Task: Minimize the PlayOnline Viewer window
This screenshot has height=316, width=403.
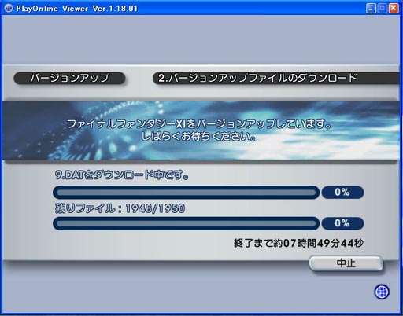Action: tap(371, 8)
